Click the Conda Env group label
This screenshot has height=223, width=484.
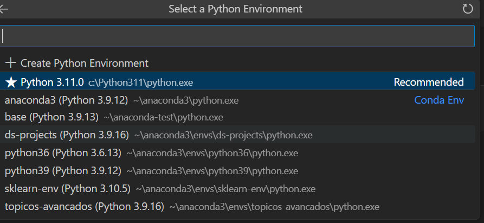pos(439,100)
